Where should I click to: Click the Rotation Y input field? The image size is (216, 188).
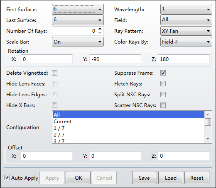115,59
